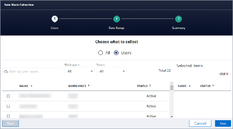Open the Status filter dropdown
The image size is (233, 129).
click(112, 71)
